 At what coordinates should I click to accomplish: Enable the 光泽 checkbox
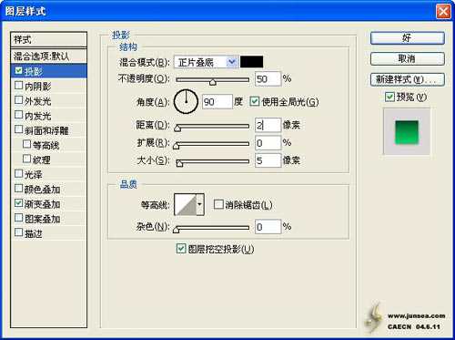18,173
